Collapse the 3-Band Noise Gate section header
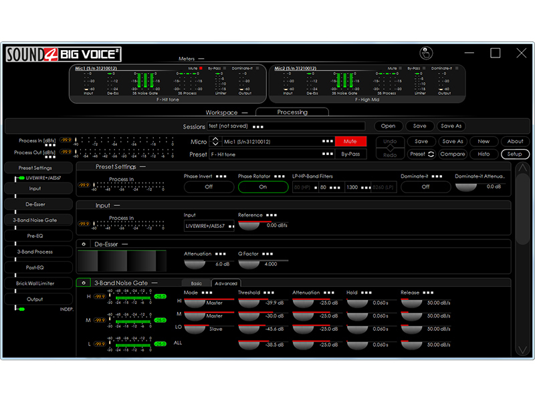Image resolution: width=535 pixels, height=401 pixels. click(154, 283)
